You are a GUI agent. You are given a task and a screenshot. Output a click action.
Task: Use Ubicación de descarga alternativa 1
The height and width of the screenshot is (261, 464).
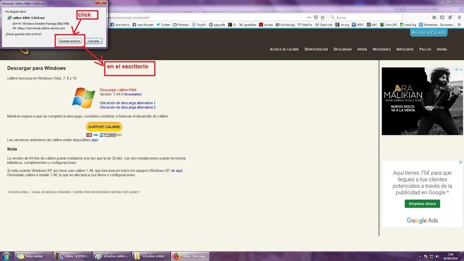[128, 103]
